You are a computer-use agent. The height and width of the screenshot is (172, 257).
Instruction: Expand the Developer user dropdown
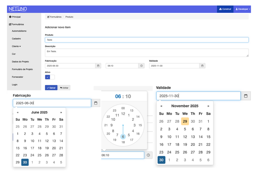tap(242, 9)
